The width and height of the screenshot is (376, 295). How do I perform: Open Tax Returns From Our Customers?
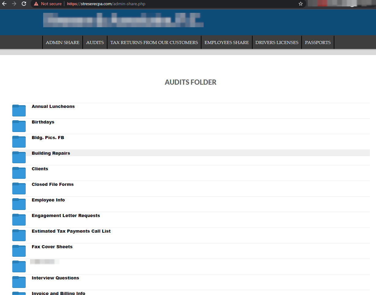[x=154, y=42]
